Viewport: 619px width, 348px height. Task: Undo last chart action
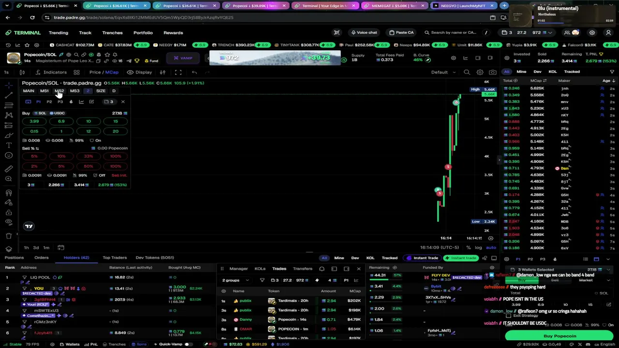(194, 72)
